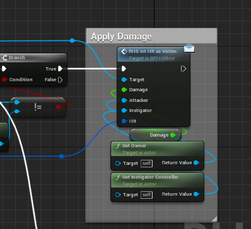Select the Damage variable get node
Viewport: 251px width, 229px height.
pos(155,135)
